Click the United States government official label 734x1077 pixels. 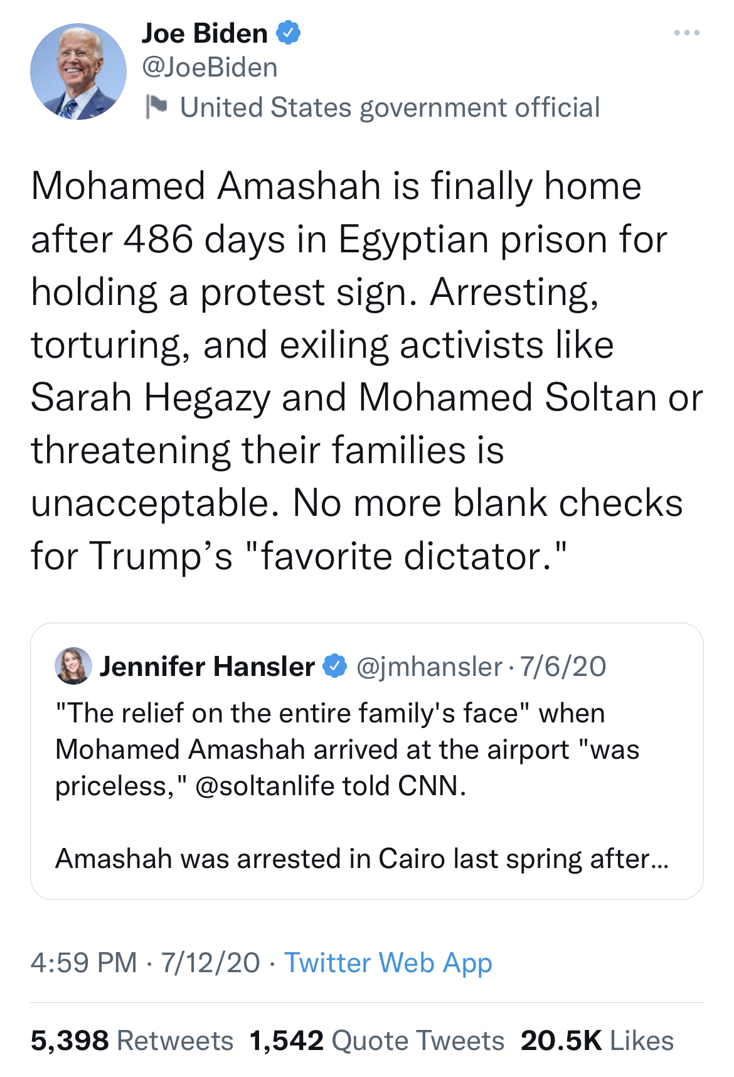390,107
